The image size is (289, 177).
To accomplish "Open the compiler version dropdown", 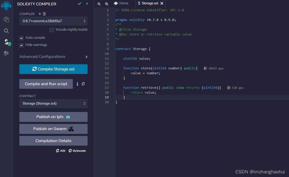I will point(53,21).
